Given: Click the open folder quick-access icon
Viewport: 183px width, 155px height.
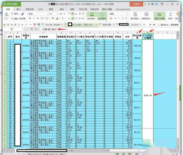Looking at the screenshot, I should [x=5, y=25].
